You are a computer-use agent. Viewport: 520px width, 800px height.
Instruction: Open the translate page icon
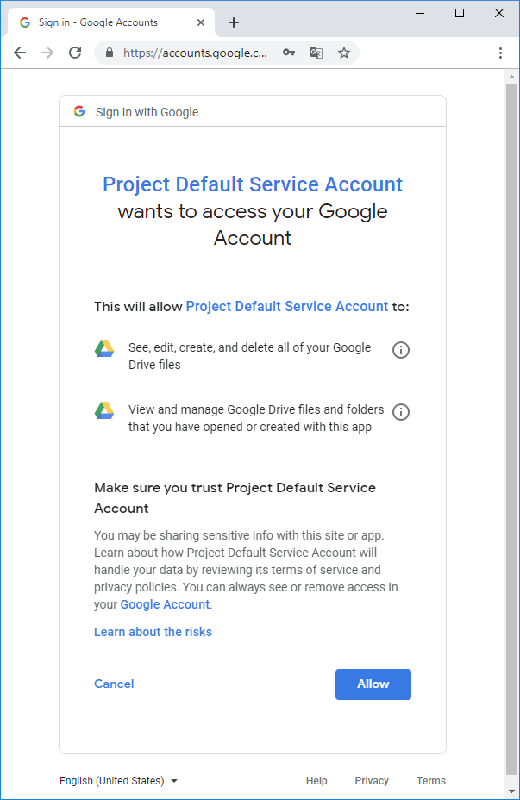tap(316, 53)
